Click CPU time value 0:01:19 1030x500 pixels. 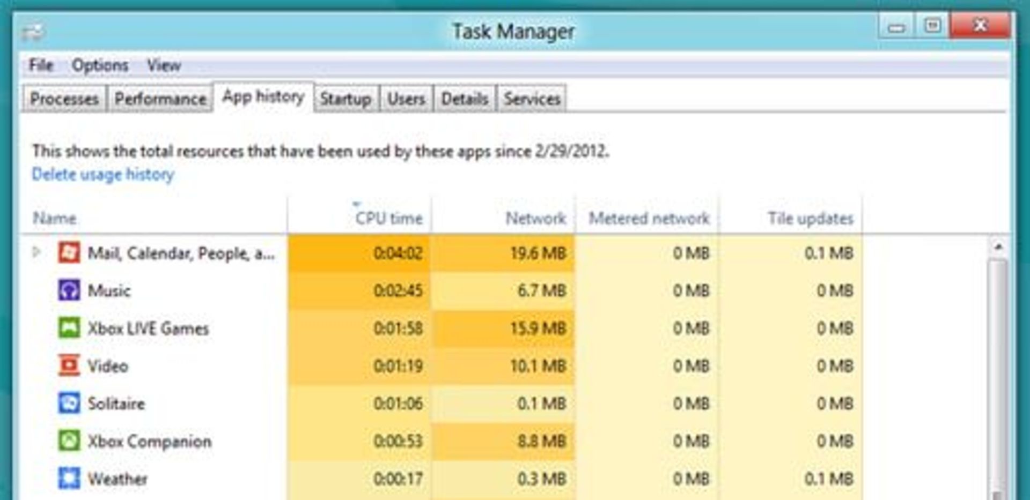(x=398, y=366)
